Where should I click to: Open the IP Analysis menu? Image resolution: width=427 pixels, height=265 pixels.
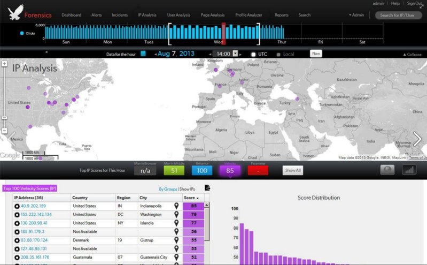click(x=147, y=15)
